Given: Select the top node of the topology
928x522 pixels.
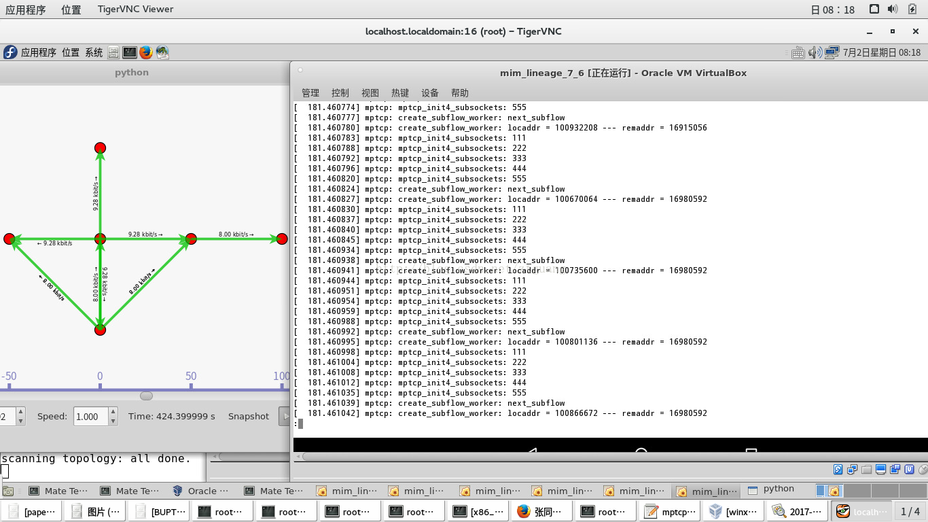Looking at the screenshot, I should tap(100, 148).
